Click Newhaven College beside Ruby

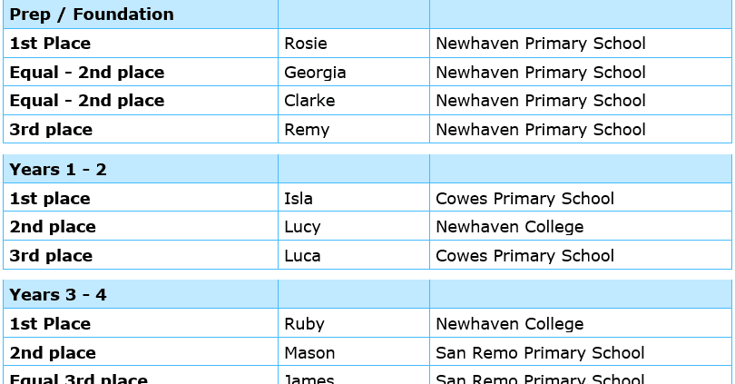click(510, 324)
